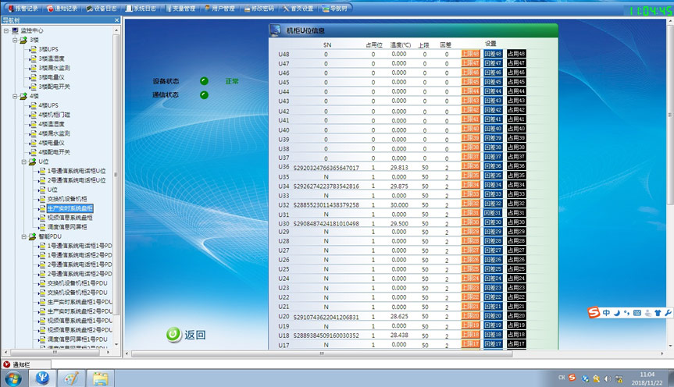
Task: Click the 监控中心 root computer icon
Action: click(14, 30)
